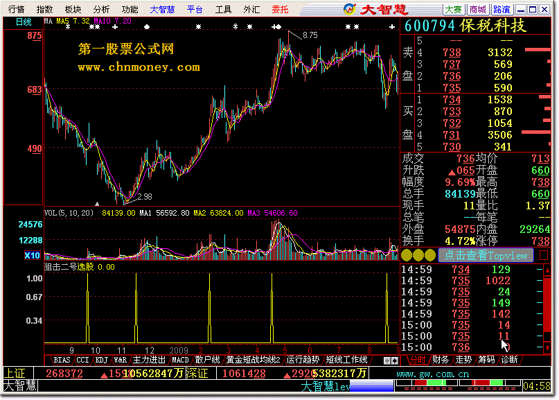Click the X10 volume scale label

coord(32,255)
